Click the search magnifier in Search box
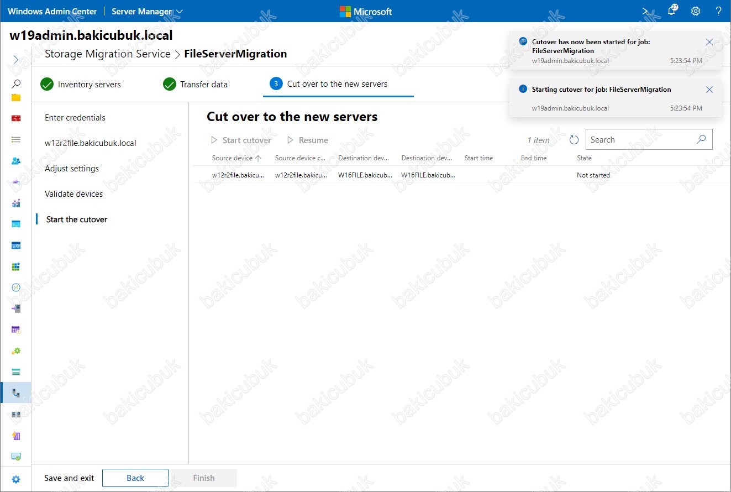The width and height of the screenshot is (731, 492). point(701,139)
